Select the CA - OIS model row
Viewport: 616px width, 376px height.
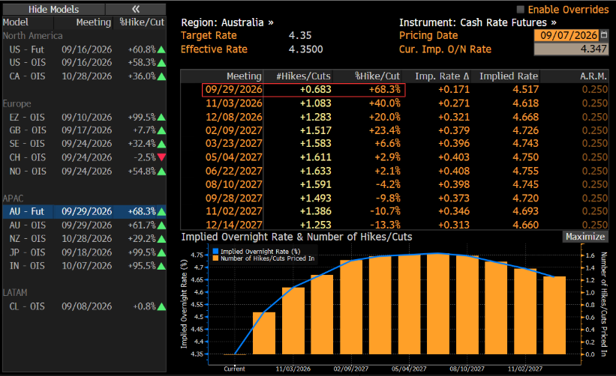coord(85,76)
